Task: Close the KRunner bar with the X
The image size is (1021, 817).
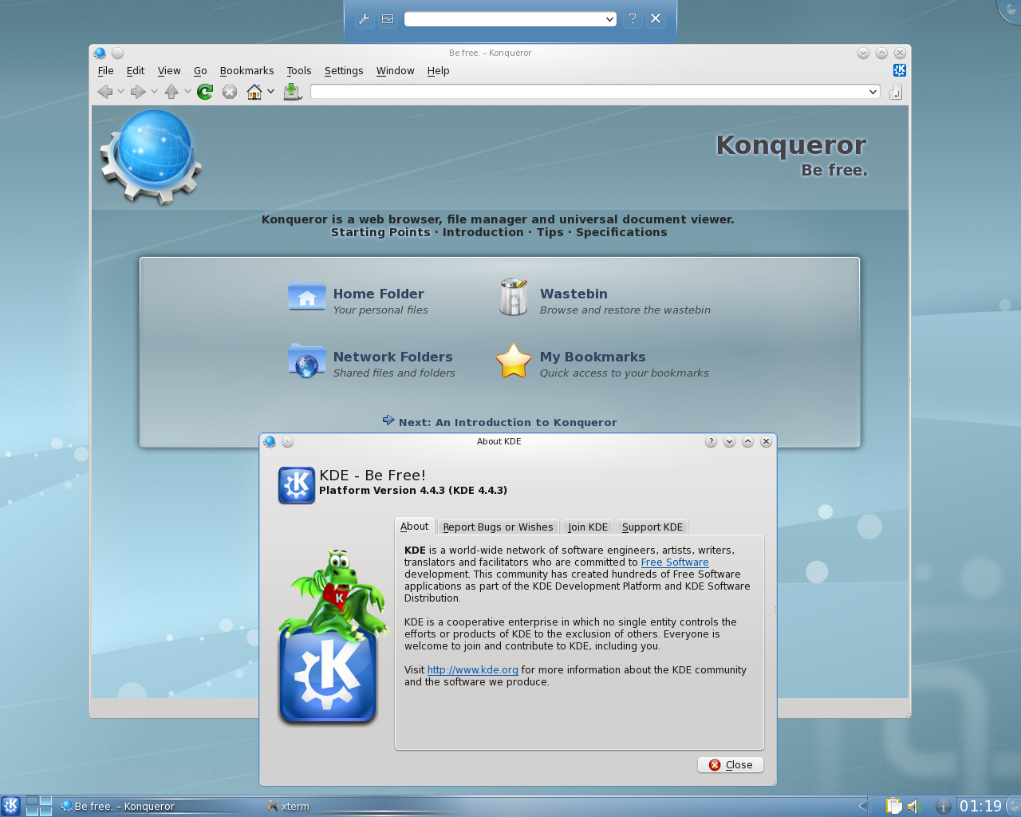Action: pos(656,18)
